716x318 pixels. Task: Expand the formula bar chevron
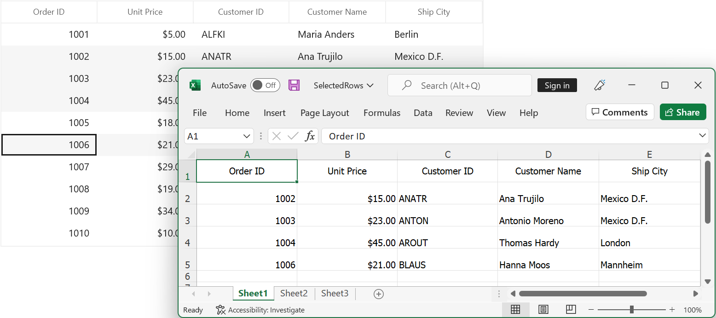click(702, 136)
